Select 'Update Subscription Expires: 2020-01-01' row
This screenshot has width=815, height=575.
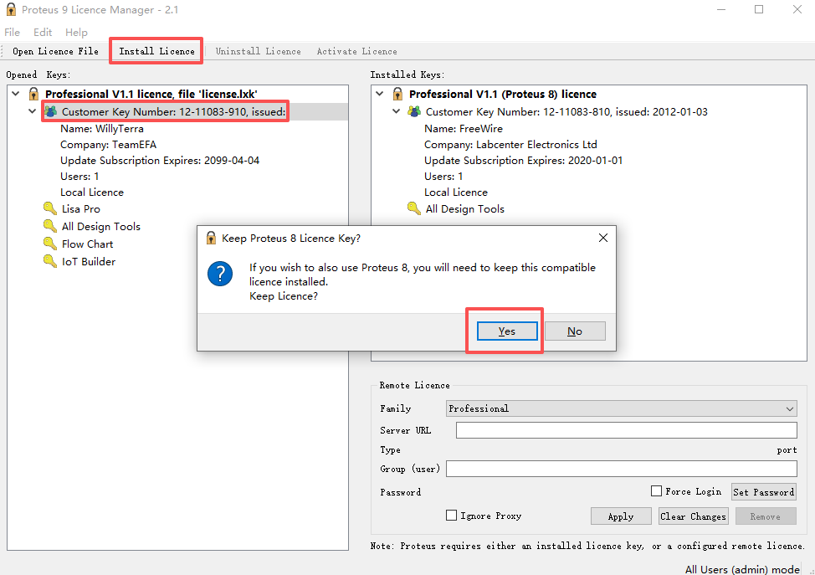(x=524, y=160)
